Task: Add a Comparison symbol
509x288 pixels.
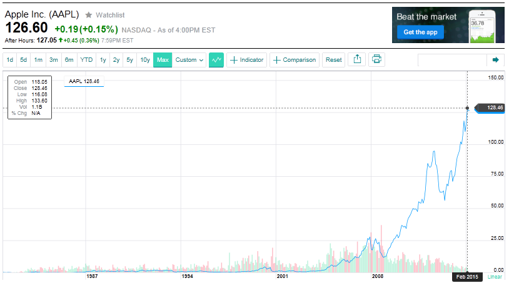Action: 295,60
